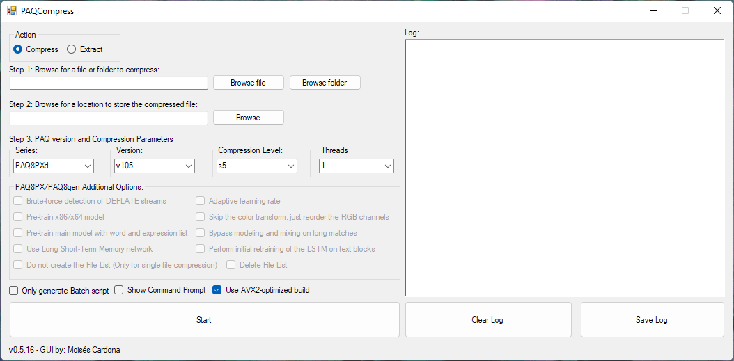Toggle Pre-train main model with word list checkbox

[x=18, y=233]
